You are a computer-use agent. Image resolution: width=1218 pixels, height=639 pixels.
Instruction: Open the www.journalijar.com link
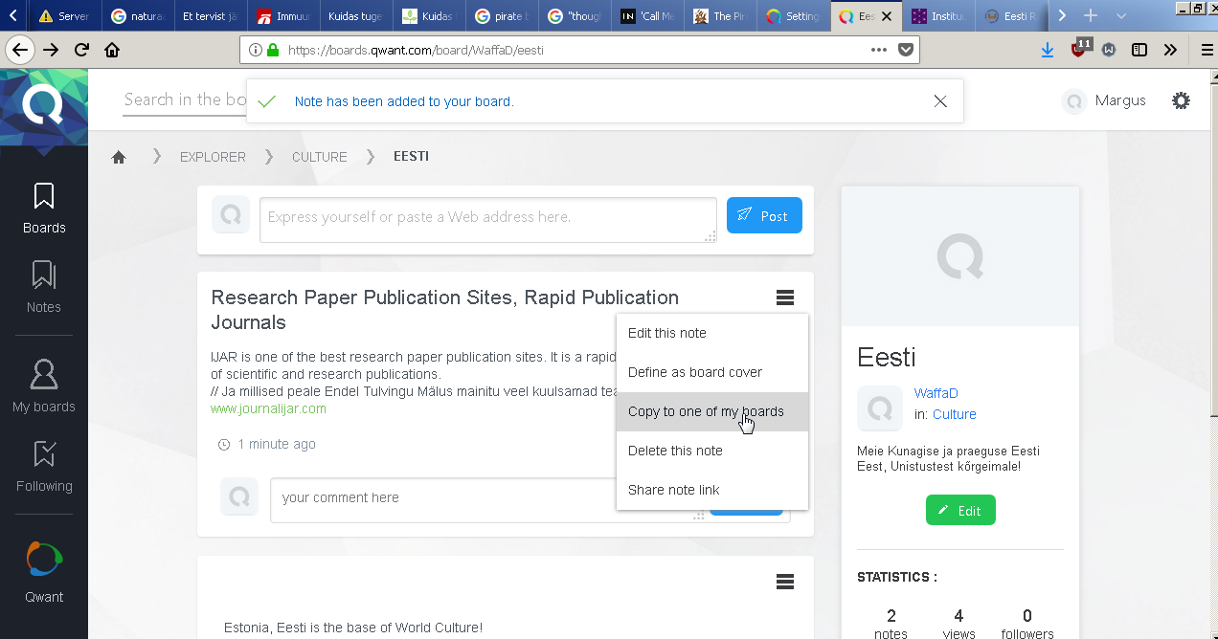(x=268, y=408)
